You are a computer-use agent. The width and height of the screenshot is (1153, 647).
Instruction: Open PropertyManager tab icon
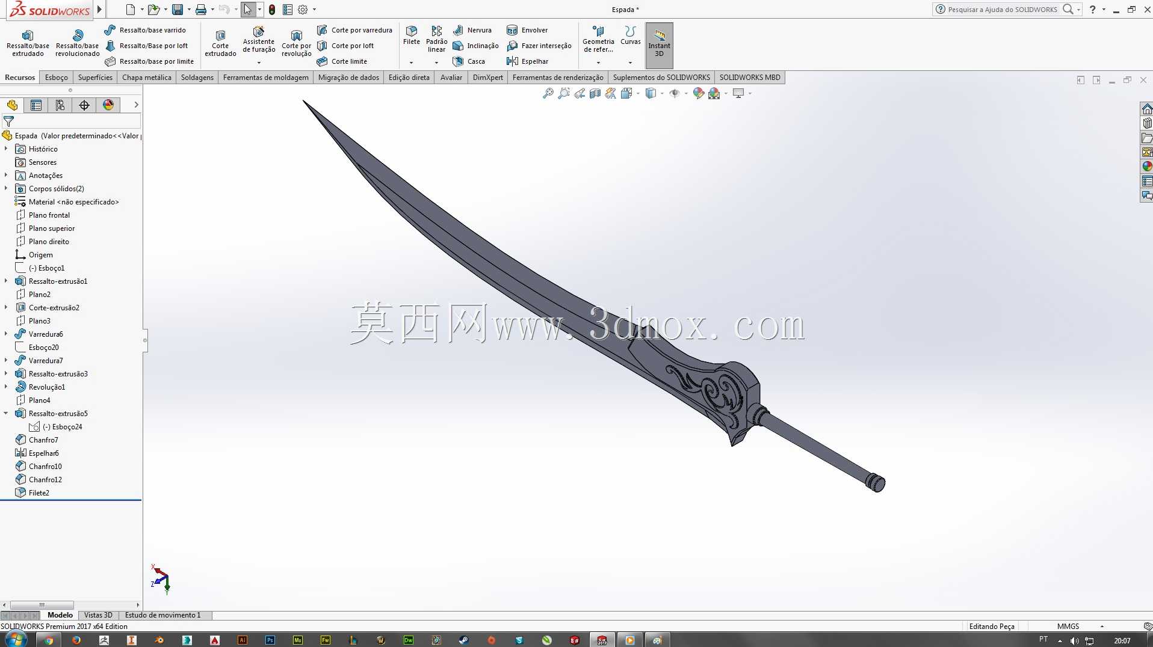click(x=36, y=105)
